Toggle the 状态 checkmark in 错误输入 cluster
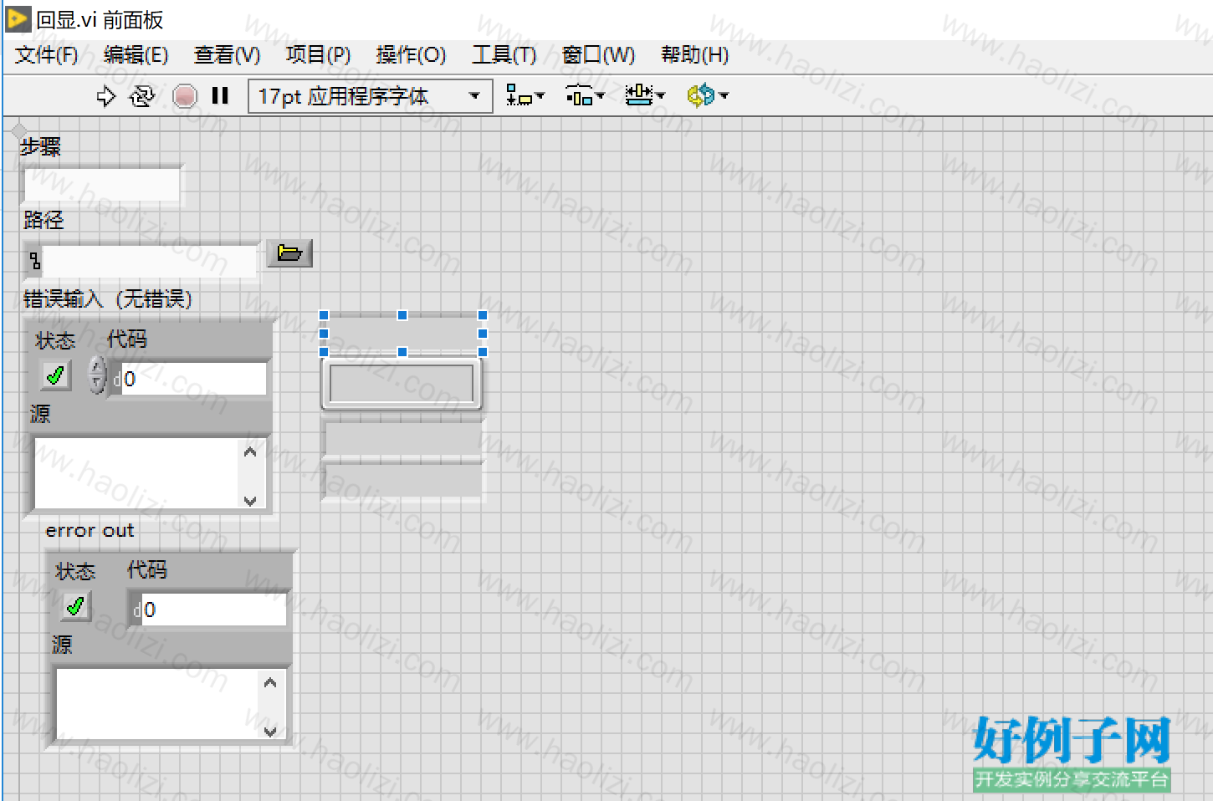The height and width of the screenshot is (801, 1213). [x=56, y=375]
